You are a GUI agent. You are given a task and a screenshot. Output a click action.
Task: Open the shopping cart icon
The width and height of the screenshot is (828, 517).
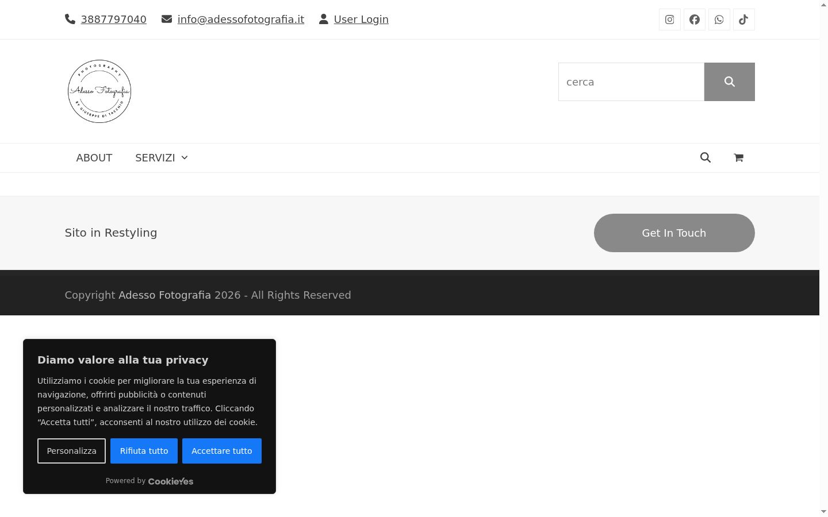pos(739,157)
